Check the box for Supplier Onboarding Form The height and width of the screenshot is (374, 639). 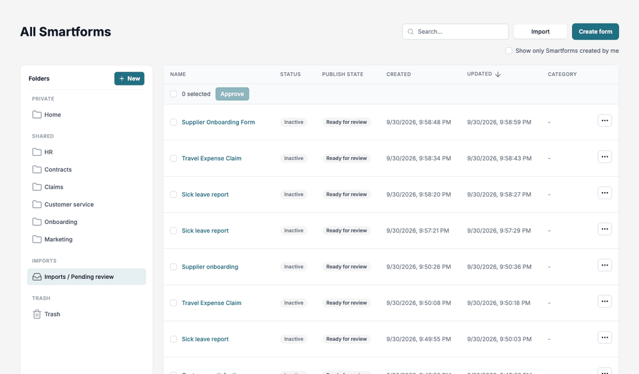click(x=174, y=122)
